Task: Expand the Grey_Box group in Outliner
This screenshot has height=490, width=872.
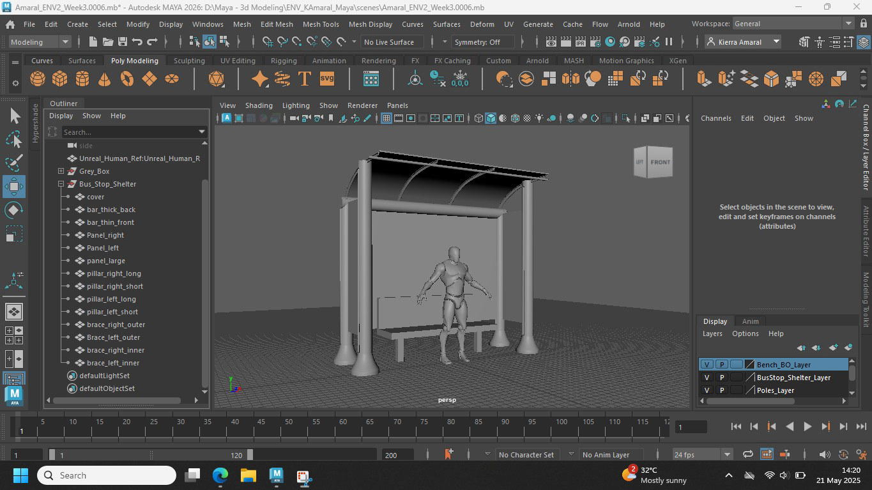Action: (61, 171)
